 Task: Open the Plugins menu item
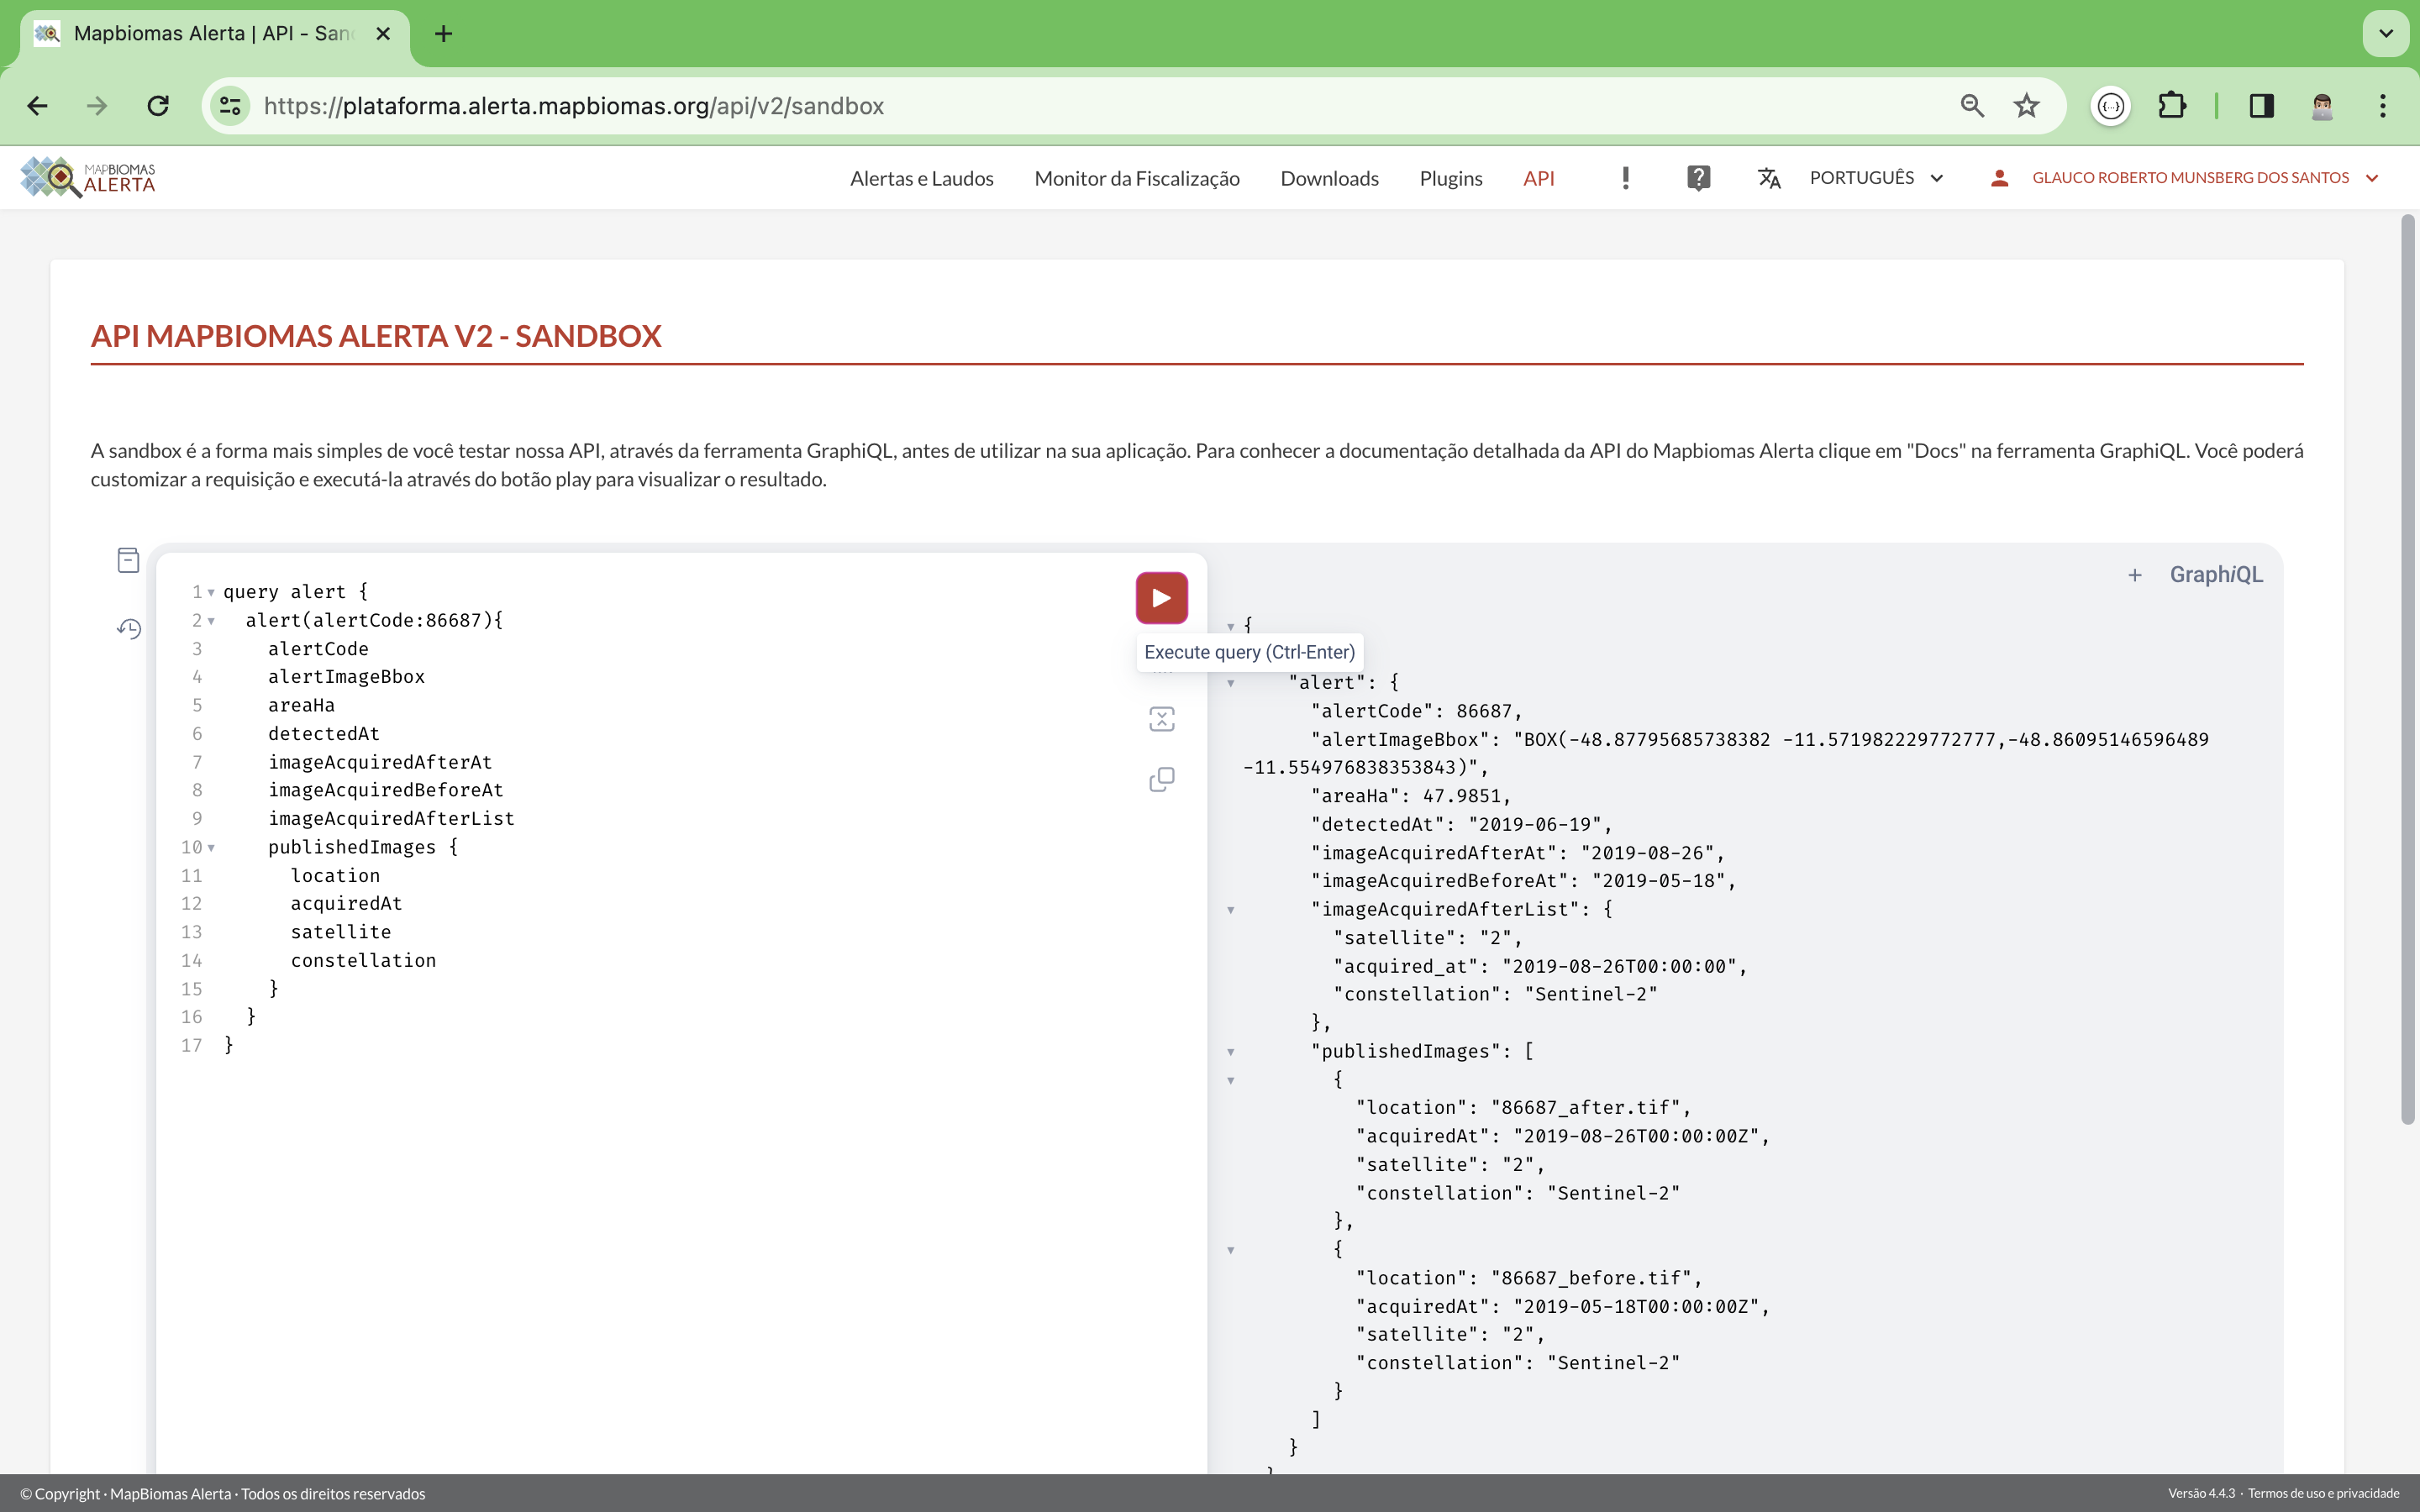1451,178
